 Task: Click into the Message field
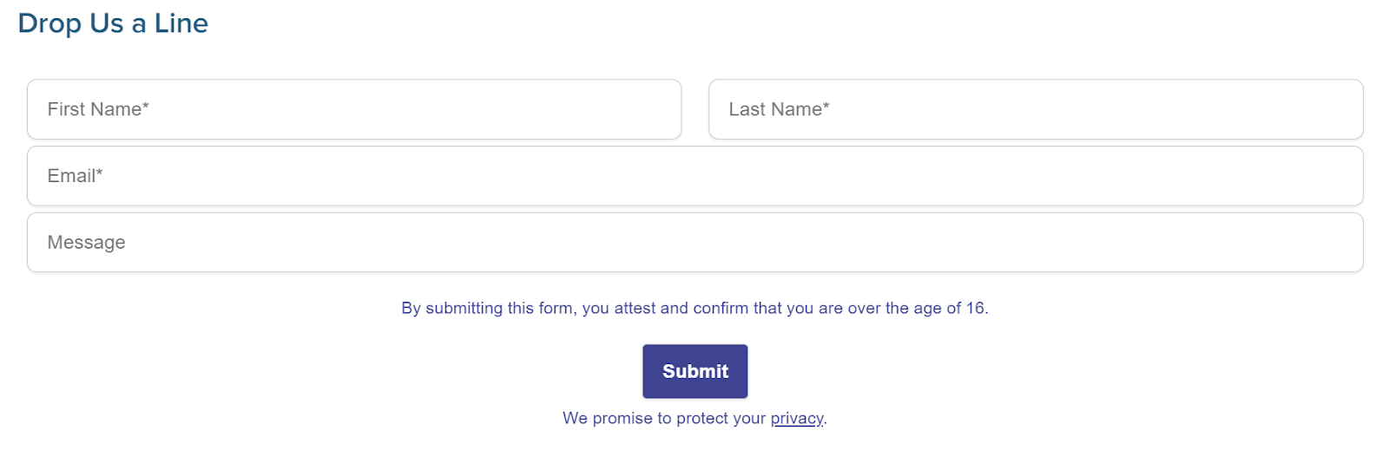(x=694, y=243)
